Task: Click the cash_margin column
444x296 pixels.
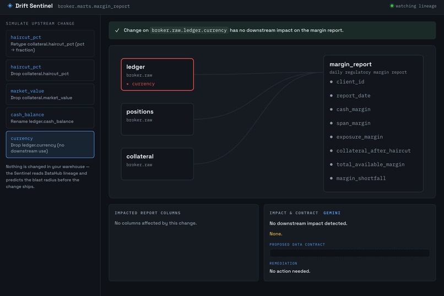Action: pyautogui.click(x=353, y=109)
